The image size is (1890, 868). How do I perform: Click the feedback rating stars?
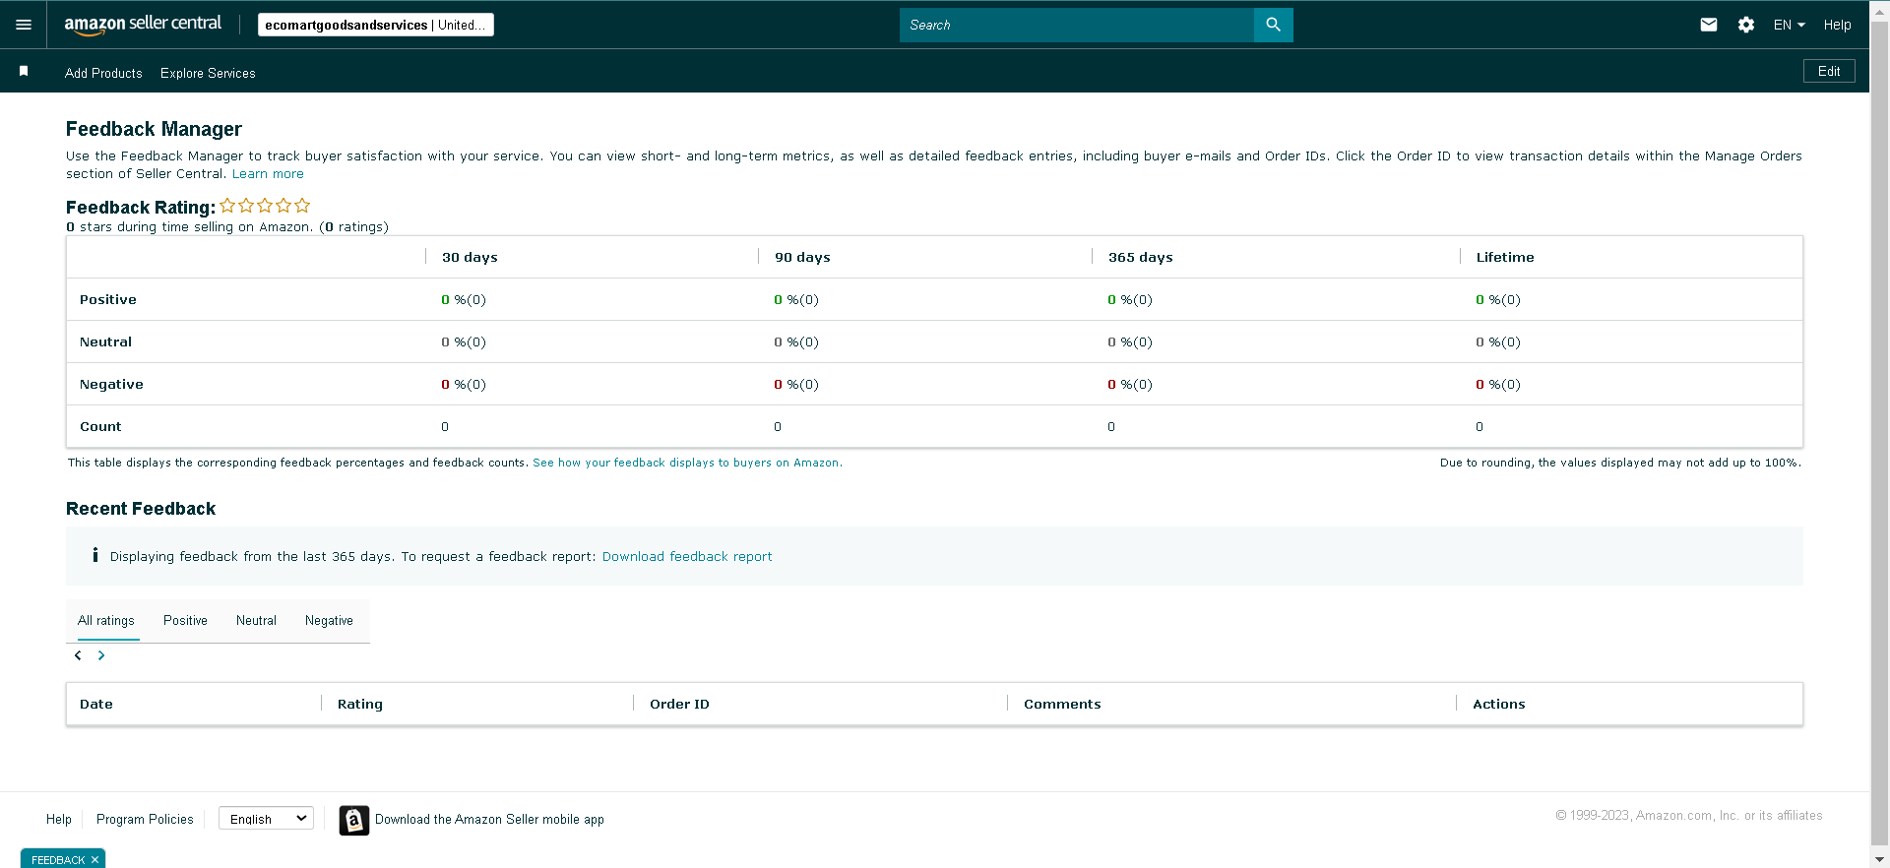(265, 206)
